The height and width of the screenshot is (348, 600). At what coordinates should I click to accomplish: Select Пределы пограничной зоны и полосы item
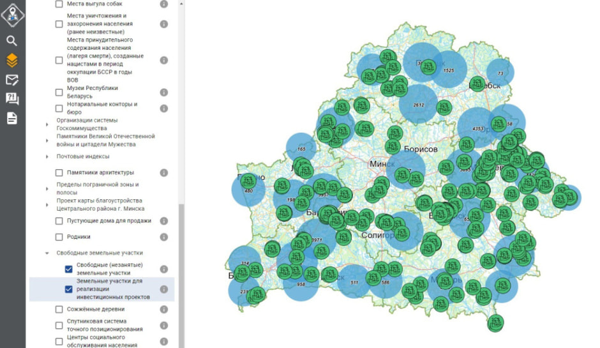pyautogui.click(x=98, y=188)
